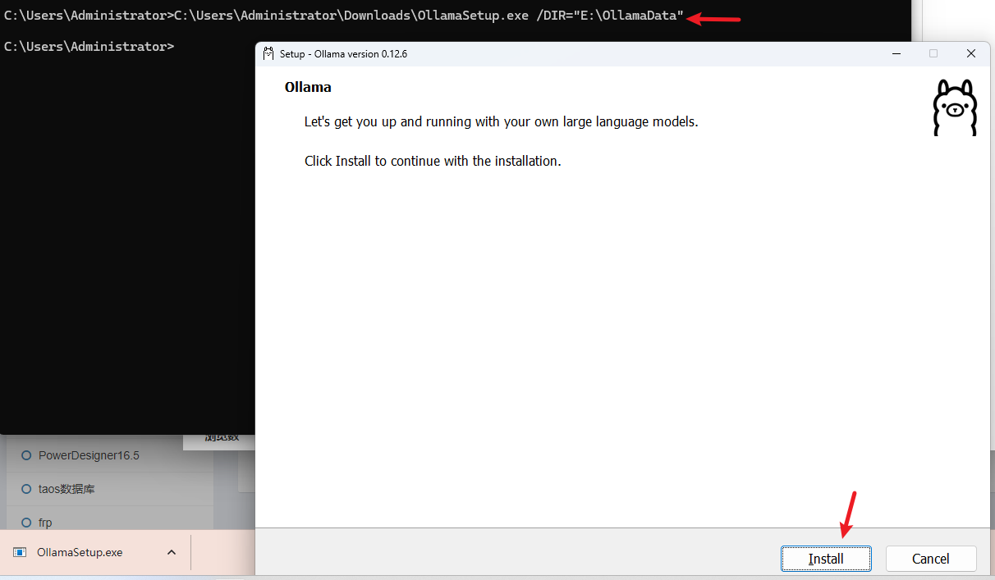
Task: Click the large Ollama llama logo
Action: 954,108
